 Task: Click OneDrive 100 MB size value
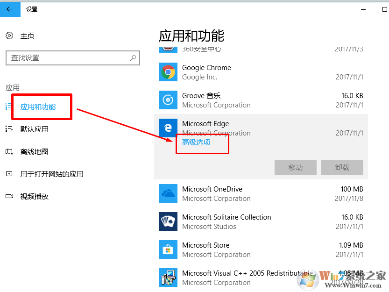click(352, 189)
